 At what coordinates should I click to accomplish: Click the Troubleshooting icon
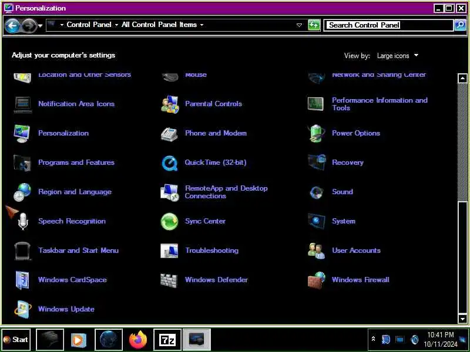[169, 251]
